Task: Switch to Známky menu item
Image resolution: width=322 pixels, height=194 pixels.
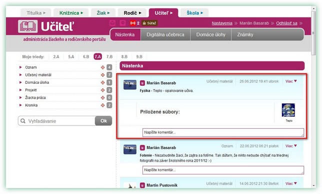Action: 245,34
